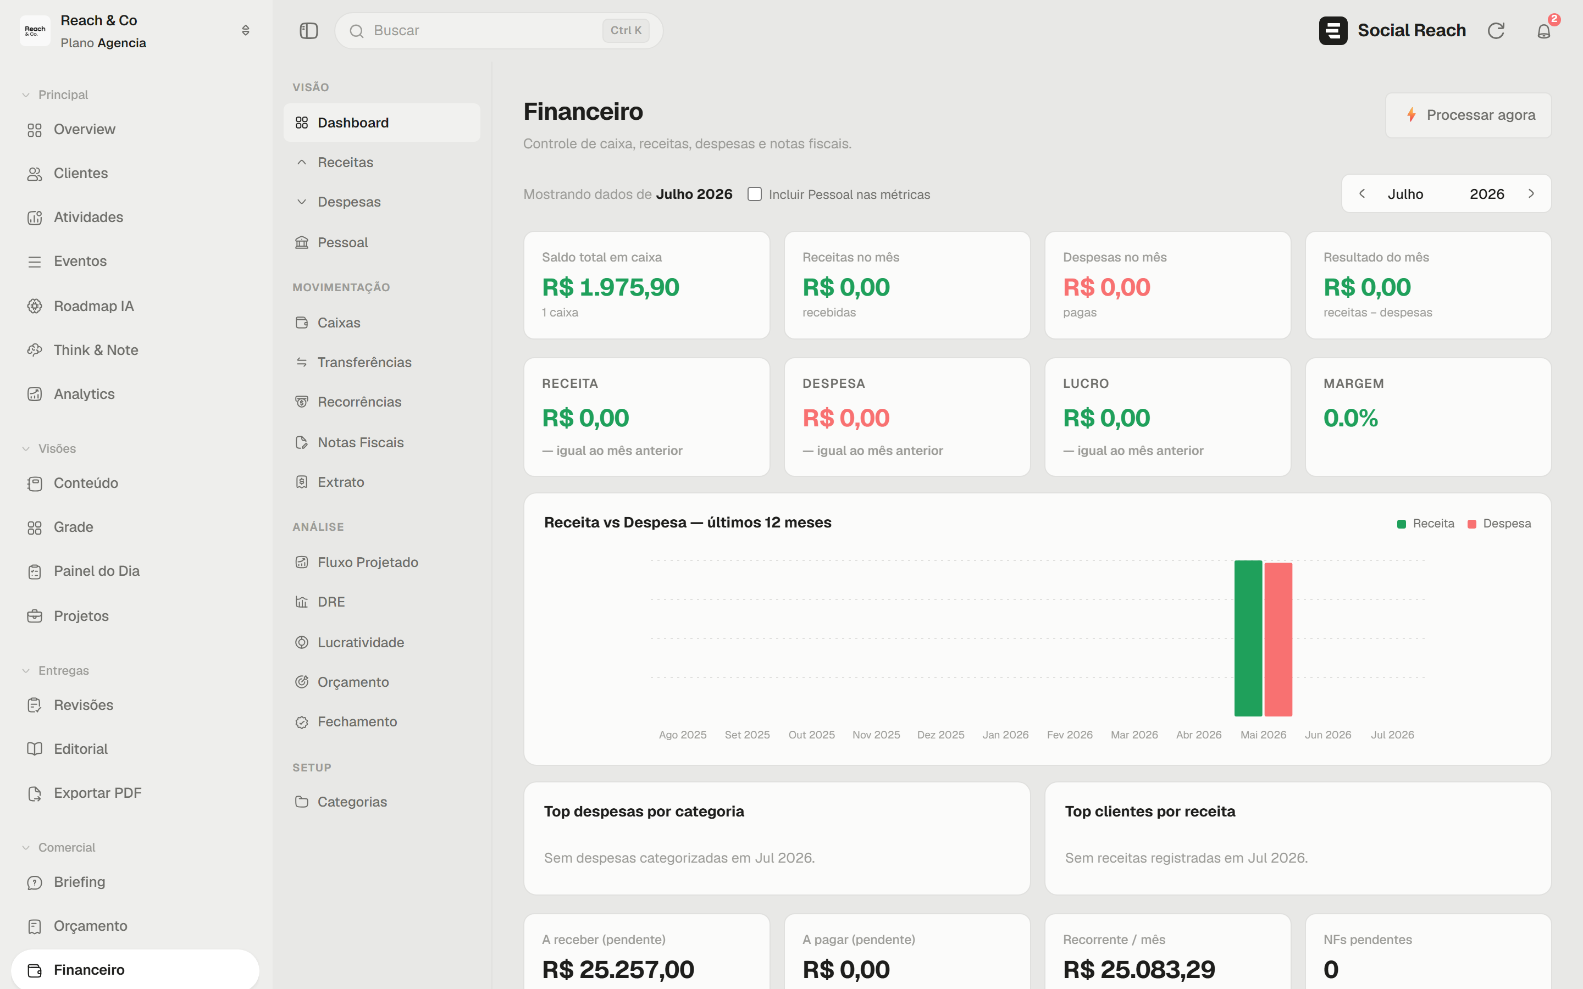
Task: Open Grade view in sidebar
Action: [135, 527]
